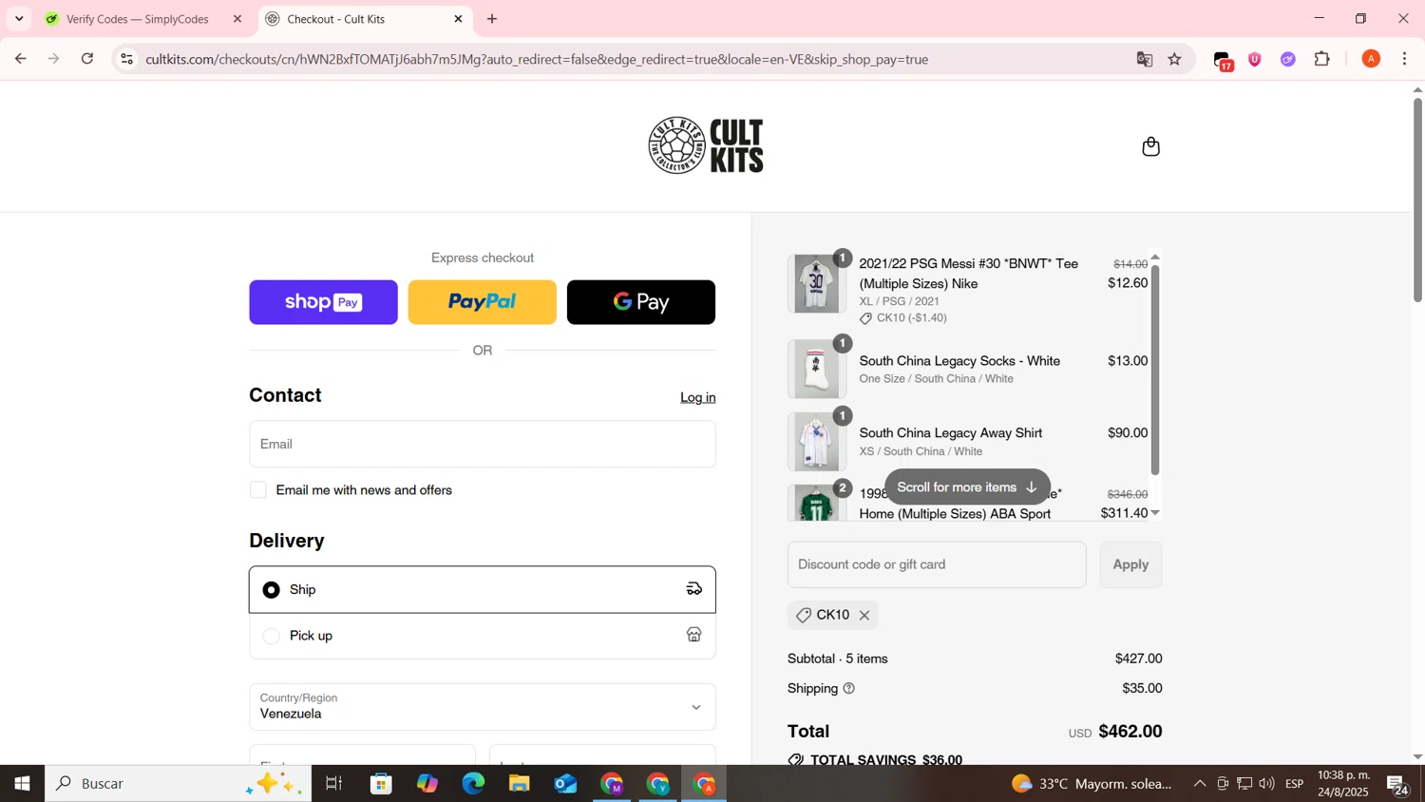1425x802 pixels.
Task: Click the Google Translate icon
Action: click(x=1144, y=59)
